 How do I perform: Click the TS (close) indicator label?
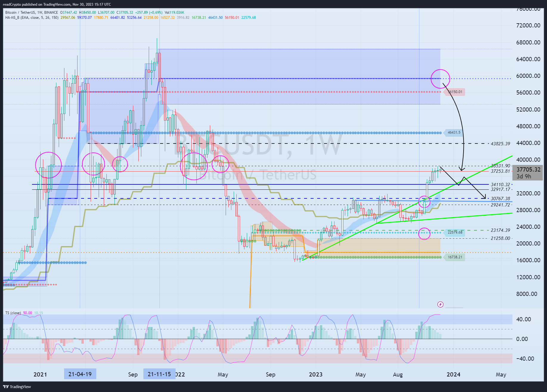tap(13, 313)
